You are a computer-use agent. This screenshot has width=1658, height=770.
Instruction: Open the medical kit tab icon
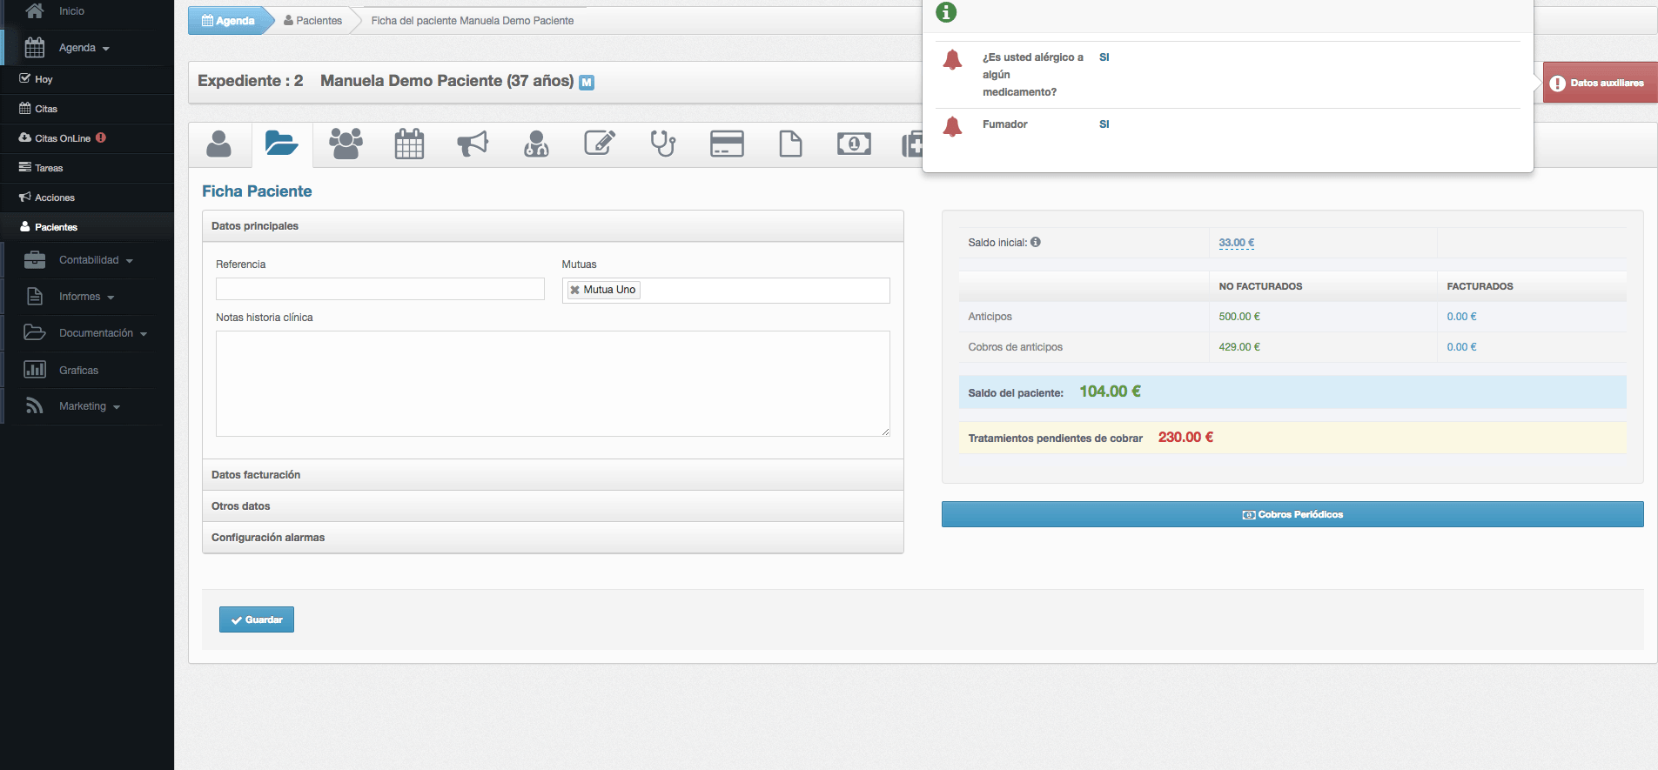pos(912,144)
